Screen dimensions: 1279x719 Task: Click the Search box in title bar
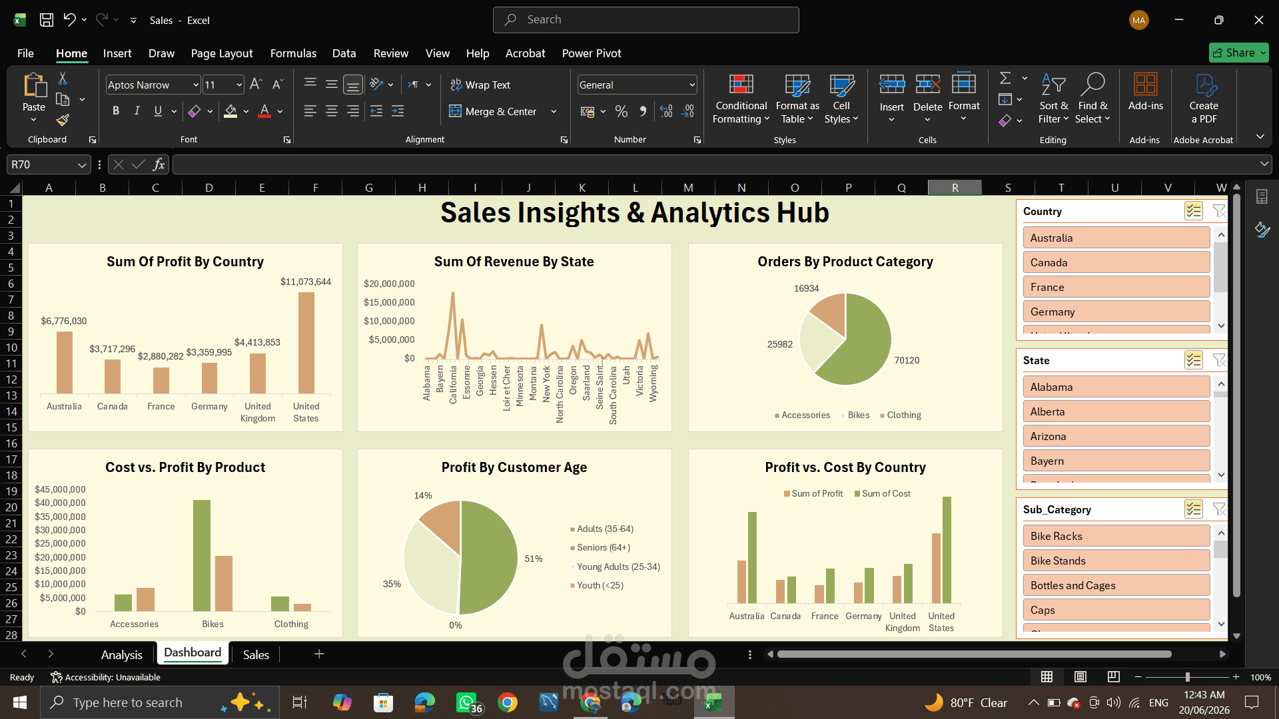pyautogui.click(x=645, y=20)
